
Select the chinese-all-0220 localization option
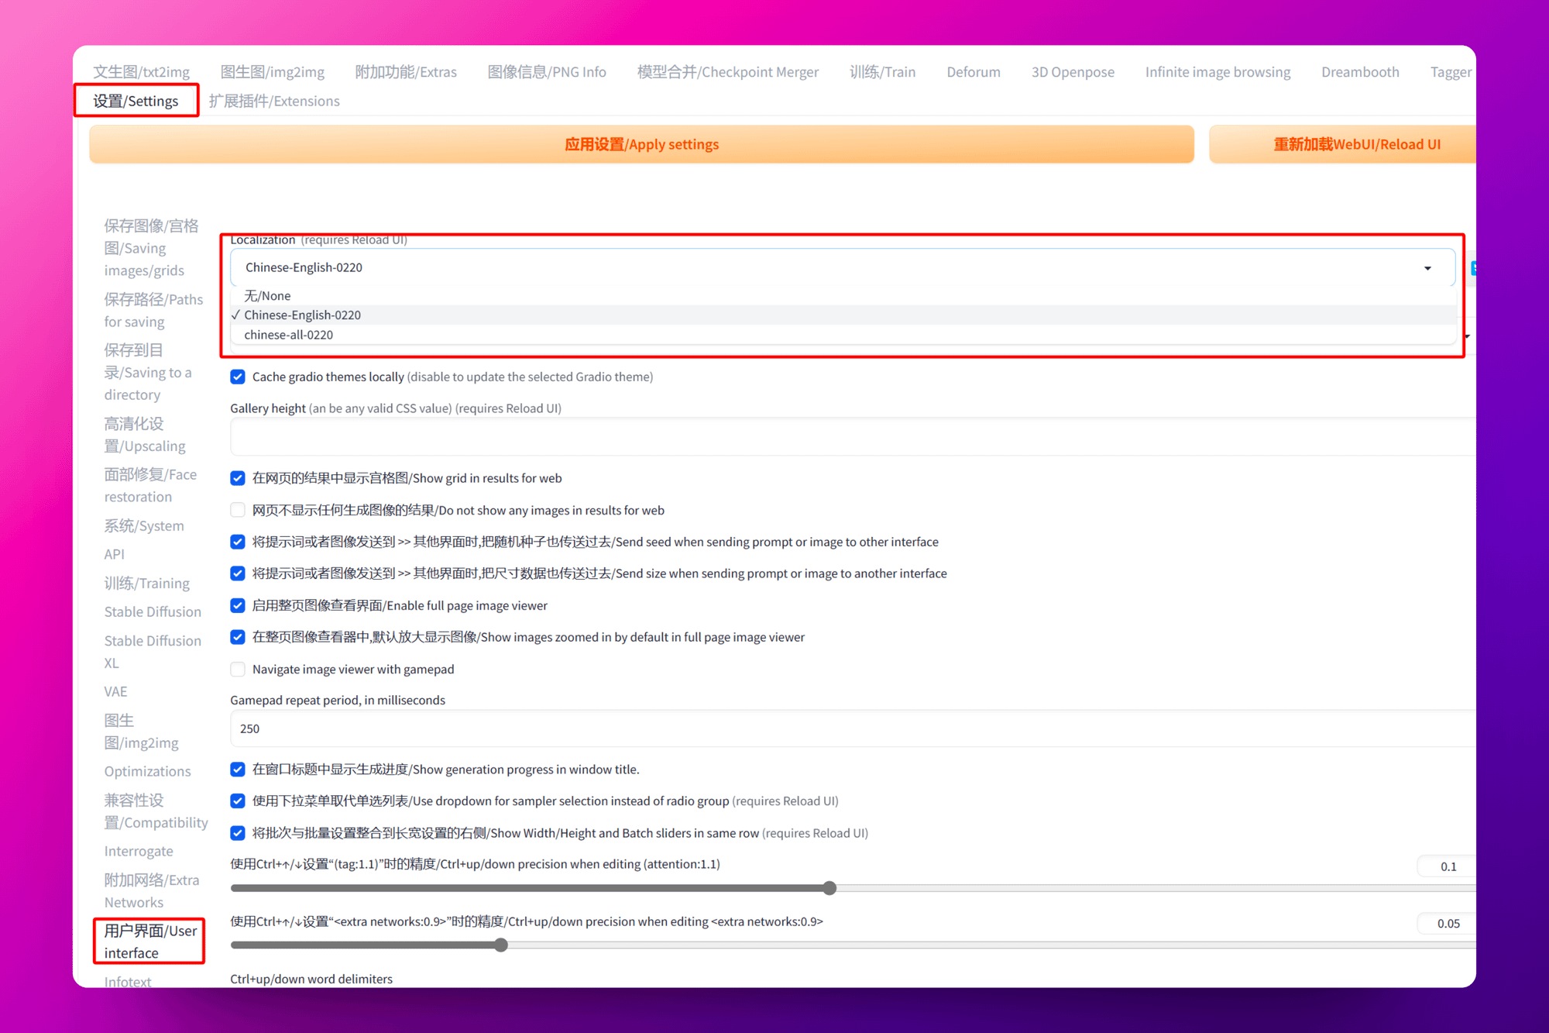click(288, 335)
